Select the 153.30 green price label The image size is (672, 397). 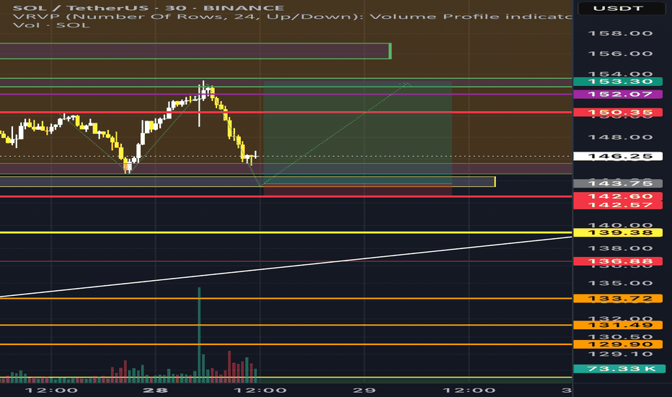point(618,82)
